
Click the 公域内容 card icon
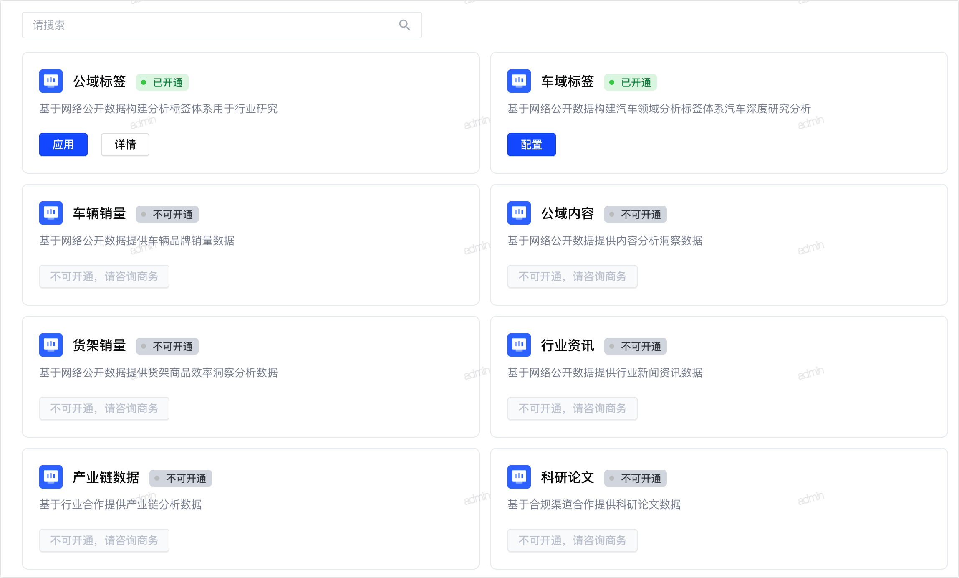coord(519,213)
